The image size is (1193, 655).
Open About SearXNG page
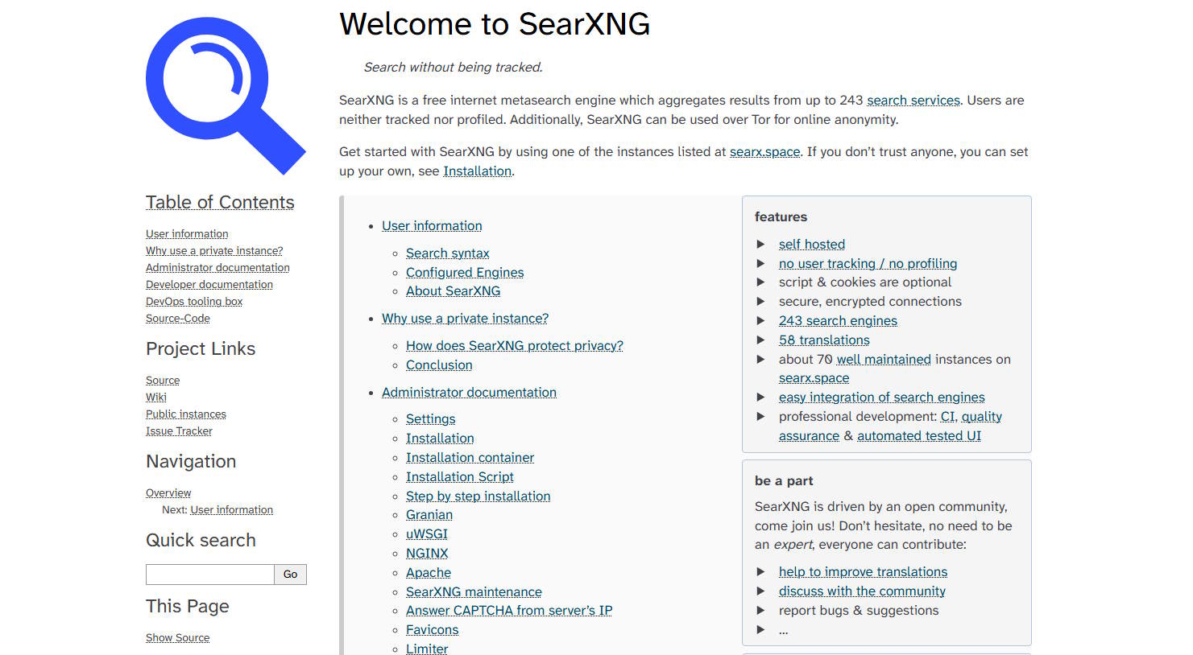pyautogui.click(x=454, y=291)
